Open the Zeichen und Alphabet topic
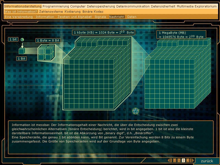This screenshot has height=165, width=220. pyautogui.click(x=75, y=17)
